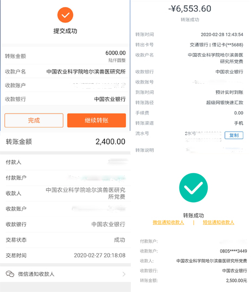Click the WeChat icon beside 微信通知收款人
This screenshot has height=292, width=252.
click(x=10, y=274)
